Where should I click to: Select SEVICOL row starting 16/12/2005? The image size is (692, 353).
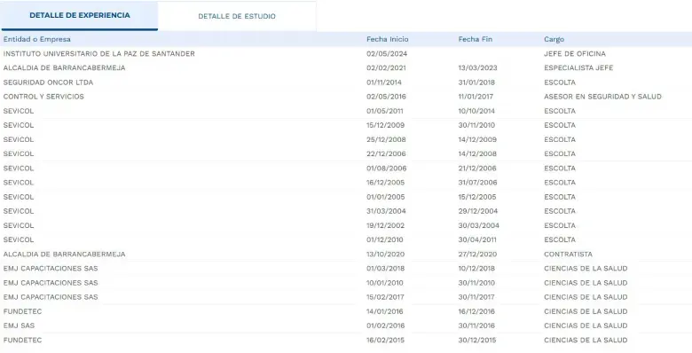click(19, 183)
